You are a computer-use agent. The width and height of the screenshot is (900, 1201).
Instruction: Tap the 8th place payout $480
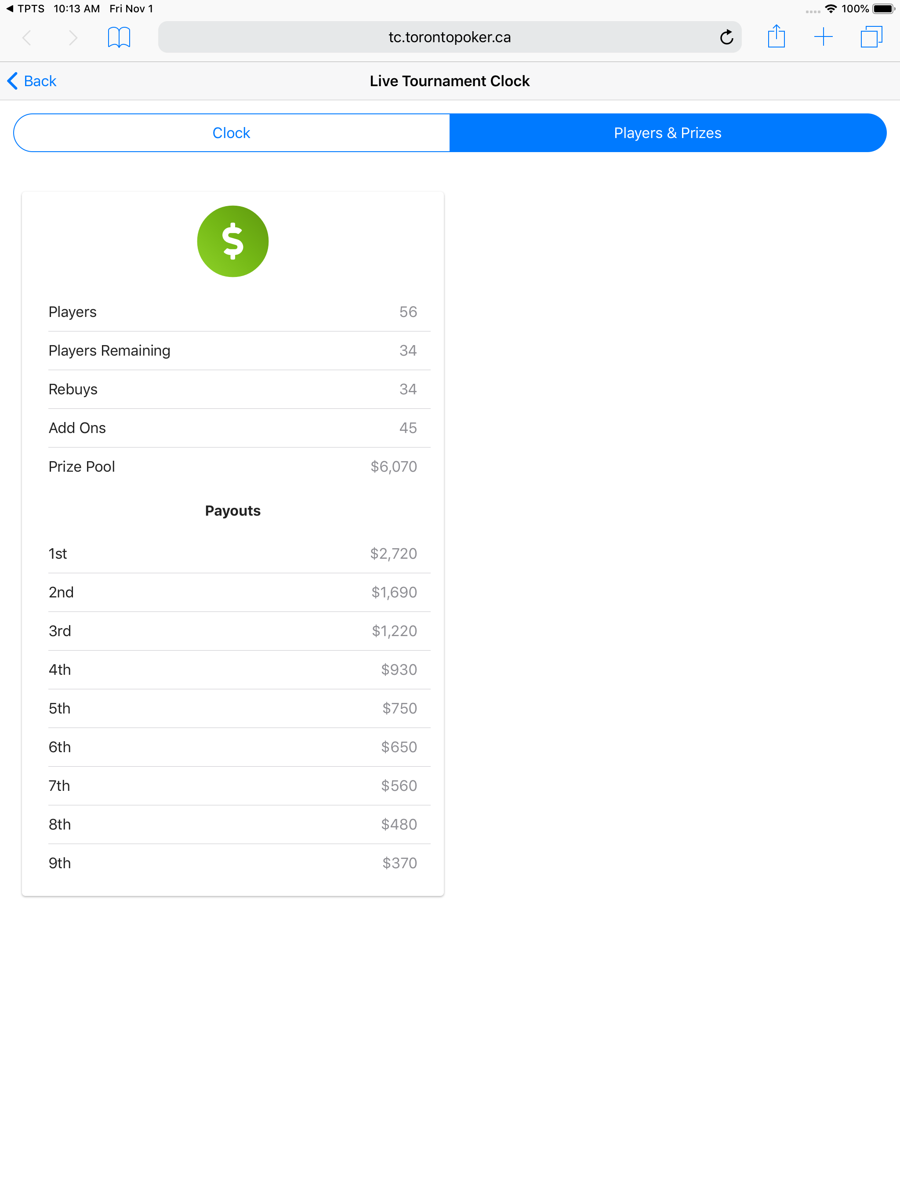tap(399, 825)
